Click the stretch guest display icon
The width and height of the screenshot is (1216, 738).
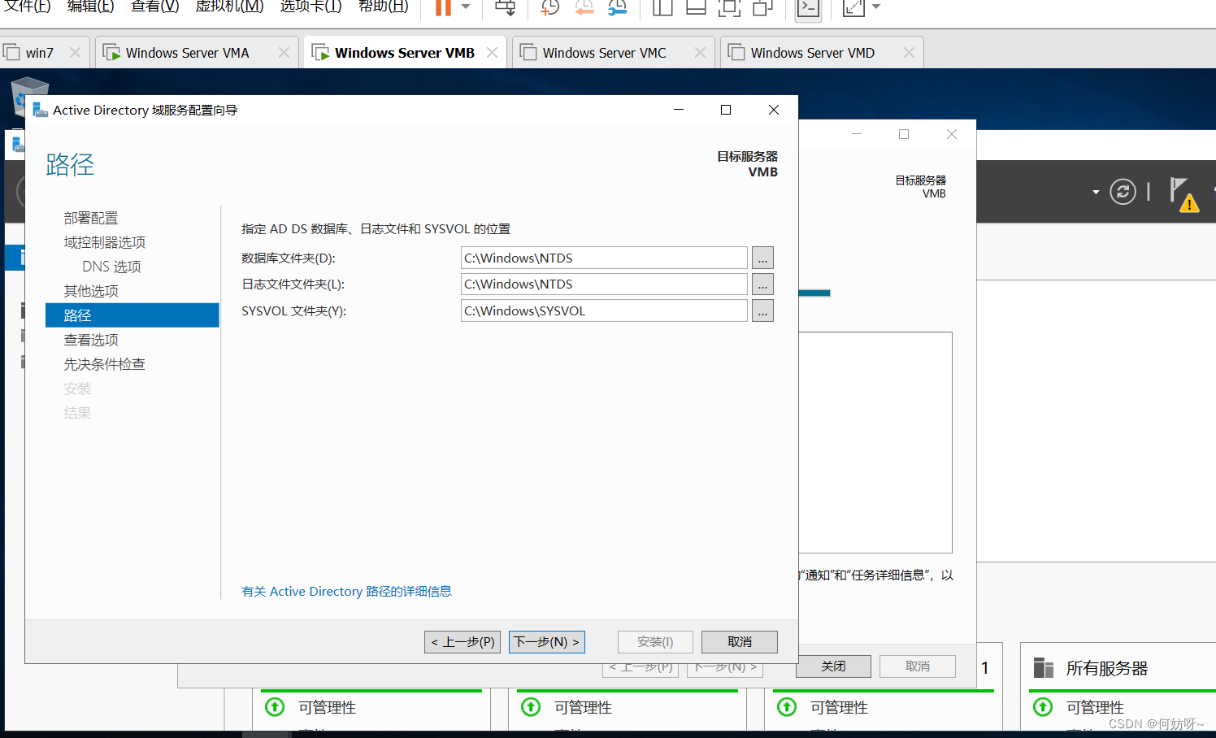click(853, 7)
